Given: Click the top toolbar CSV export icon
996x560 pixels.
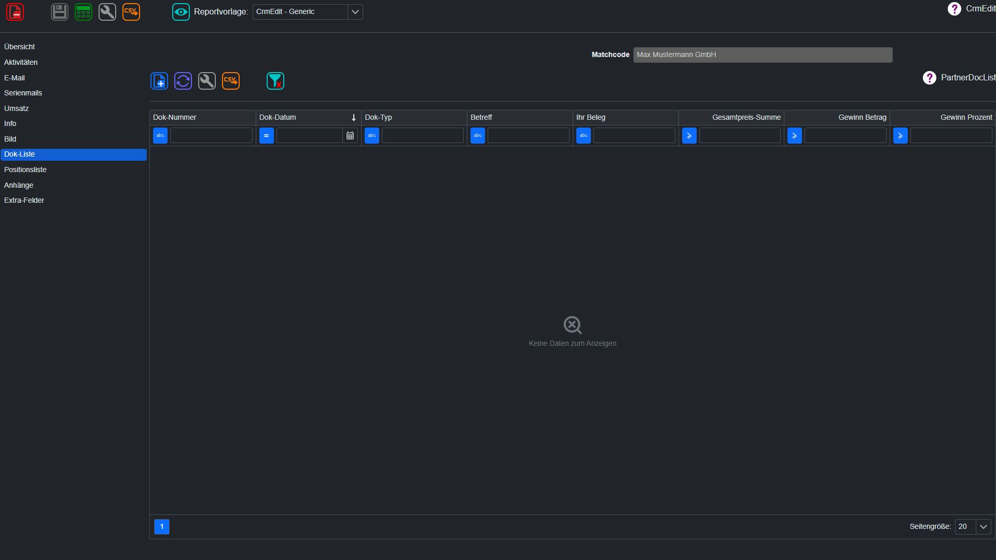Looking at the screenshot, I should [x=131, y=12].
